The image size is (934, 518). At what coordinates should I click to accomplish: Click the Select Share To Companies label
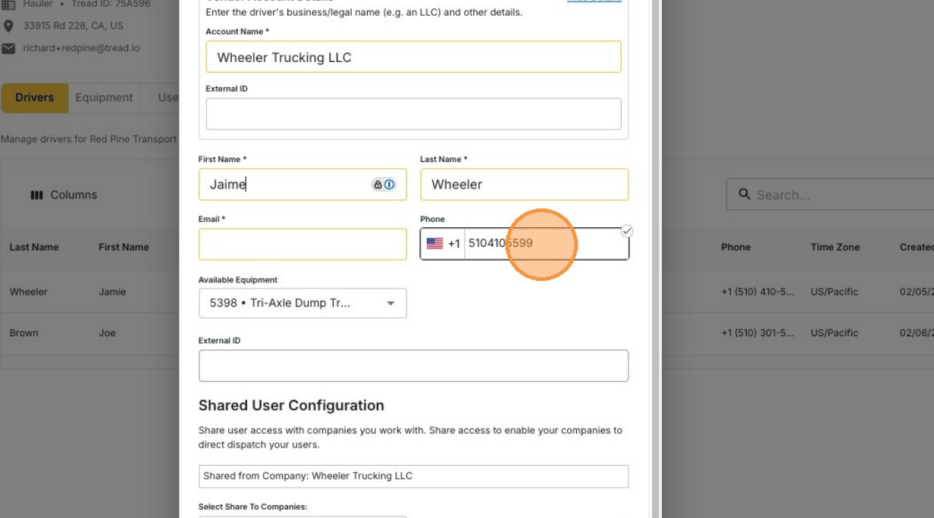tap(252, 507)
